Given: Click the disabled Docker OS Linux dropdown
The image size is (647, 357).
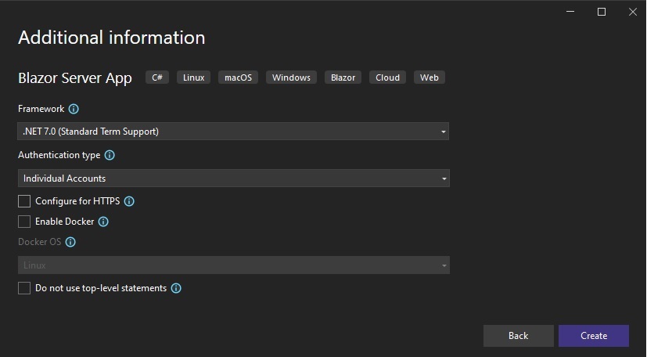Looking at the screenshot, I should click(234, 265).
